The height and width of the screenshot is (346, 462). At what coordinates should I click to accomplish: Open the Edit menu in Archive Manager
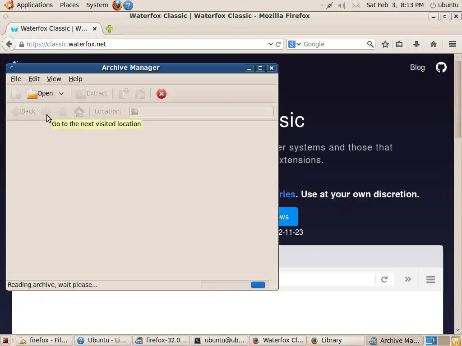(x=34, y=79)
